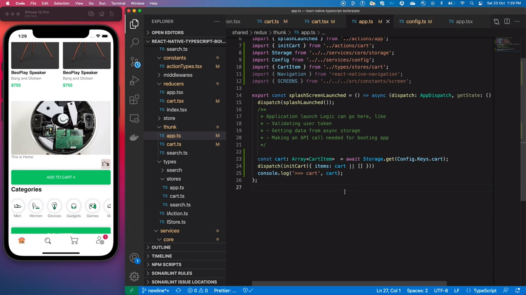Open the Run and Debug view
Screen dimensions: 526x295
tap(134, 80)
